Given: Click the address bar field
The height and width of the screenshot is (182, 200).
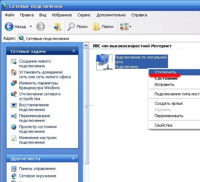Looking at the screenshot, I should pos(109,39).
